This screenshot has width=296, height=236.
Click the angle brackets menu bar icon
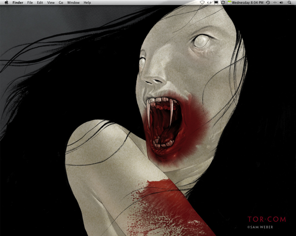(209, 2)
